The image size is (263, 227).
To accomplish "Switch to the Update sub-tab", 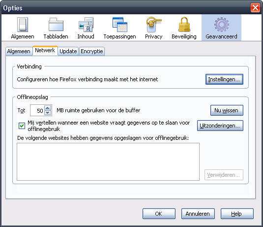I will coord(68,51).
